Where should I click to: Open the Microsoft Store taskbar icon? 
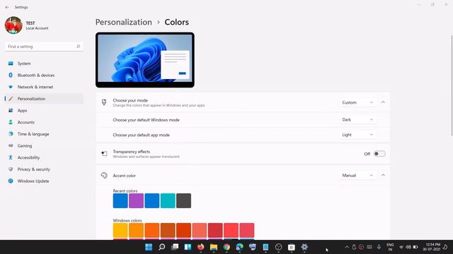292,247
